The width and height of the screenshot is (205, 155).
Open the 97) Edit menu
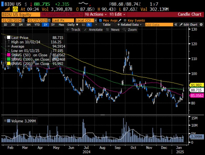click(x=117, y=14)
